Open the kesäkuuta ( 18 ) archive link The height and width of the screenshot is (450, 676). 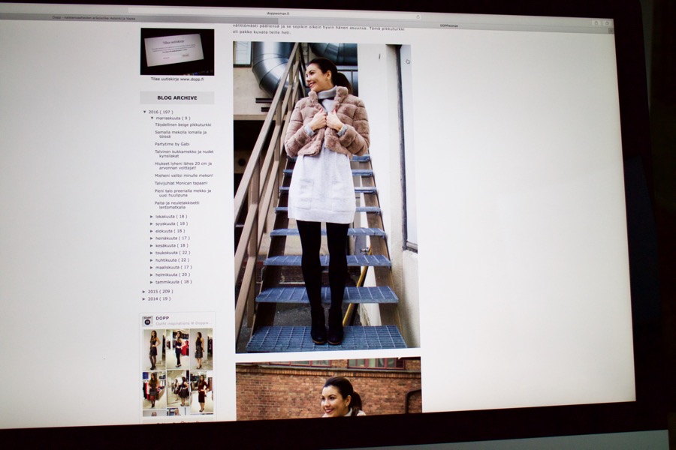tap(171, 246)
